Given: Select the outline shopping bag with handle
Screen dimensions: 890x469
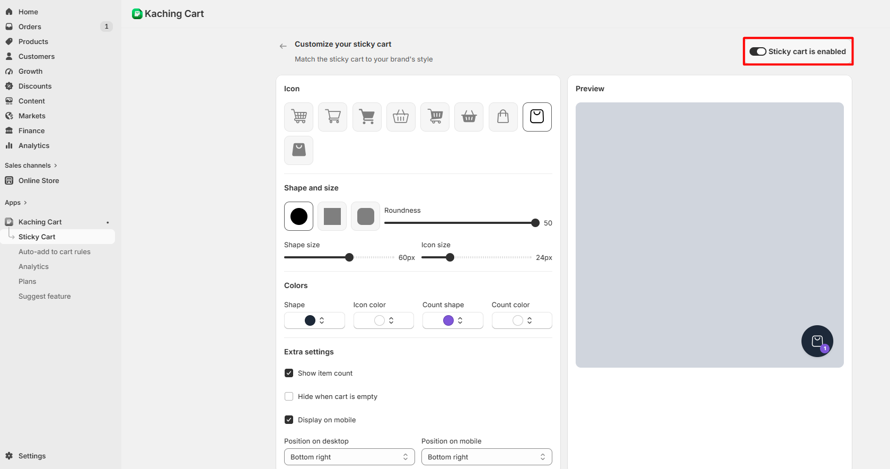Looking at the screenshot, I should [x=503, y=117].
